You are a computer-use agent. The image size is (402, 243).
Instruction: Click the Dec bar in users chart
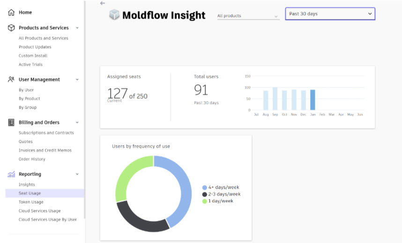pyautogui.click(x=303, y=100)
